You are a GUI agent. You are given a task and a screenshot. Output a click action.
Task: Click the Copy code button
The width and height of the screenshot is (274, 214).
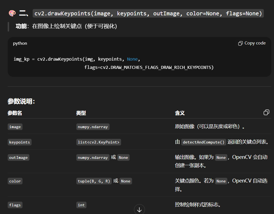252,43
